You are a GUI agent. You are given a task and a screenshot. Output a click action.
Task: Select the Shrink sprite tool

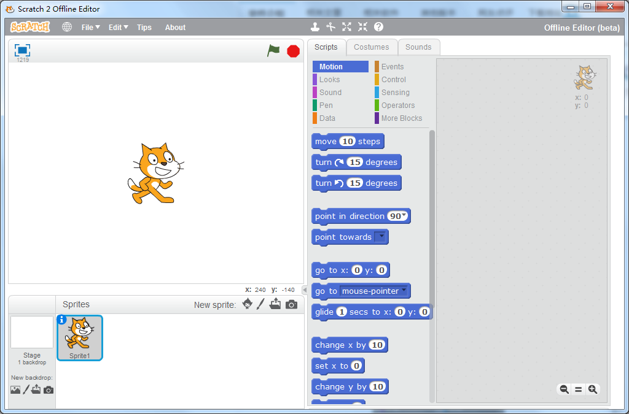pos(362,27)
